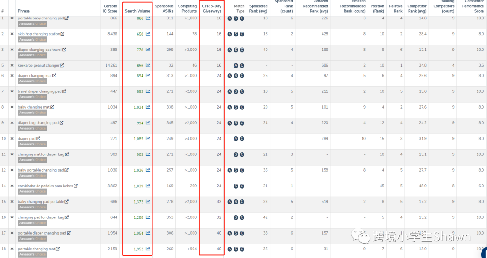The width and height of the screenshot is (487, 258).
Task: Click search volume value 1,372
Action: (x=138, y=202)
